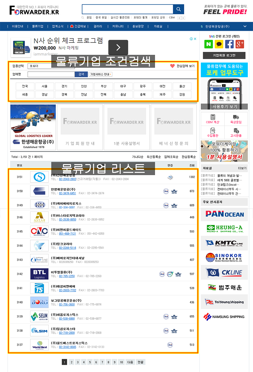Image resolution: width=253 pixels, height=372 pixels.
Task: Open 업종선택 포워더 dropdown
Action: 51,66
